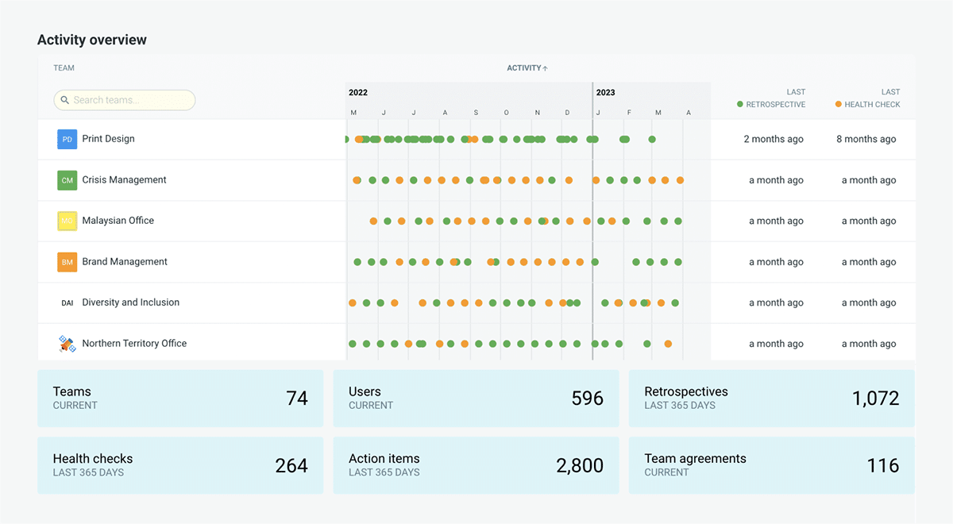Click the Health Check orange legend dot

pos(838,104)
